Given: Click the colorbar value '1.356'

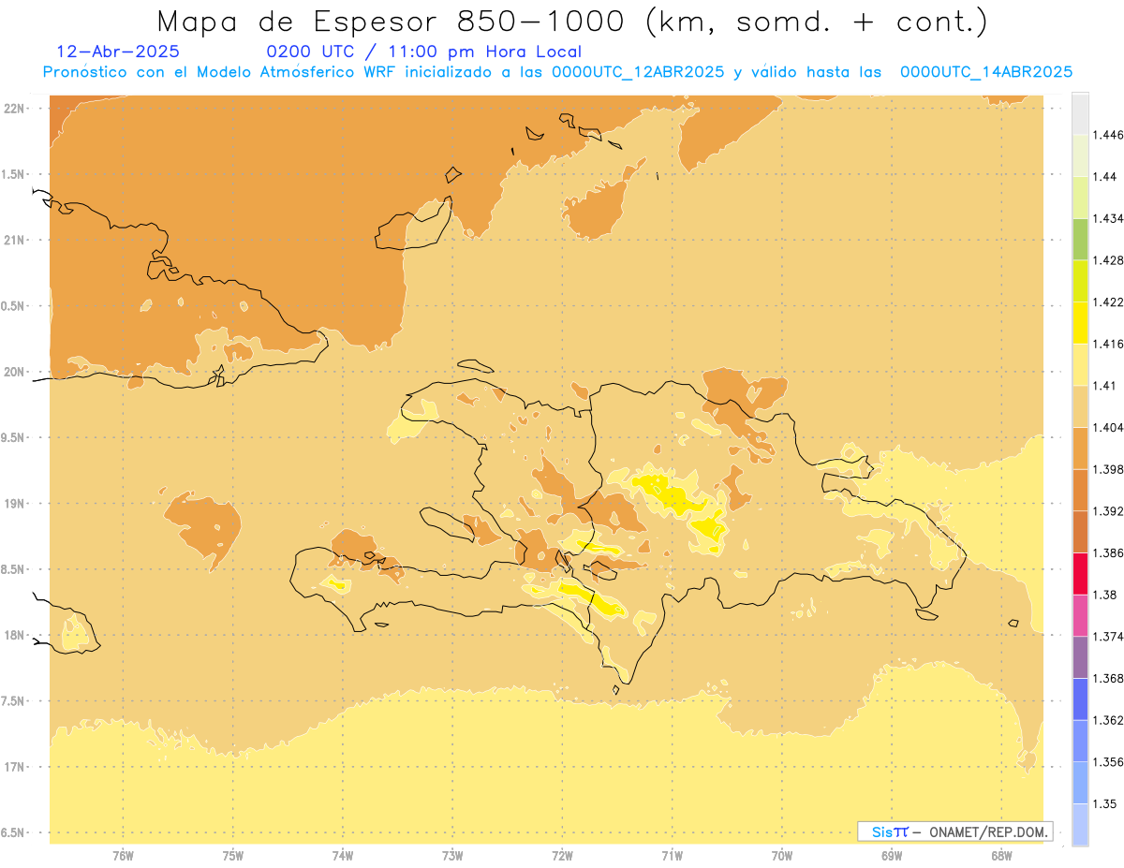Looking at the screenshot, I should (1108, 761).
